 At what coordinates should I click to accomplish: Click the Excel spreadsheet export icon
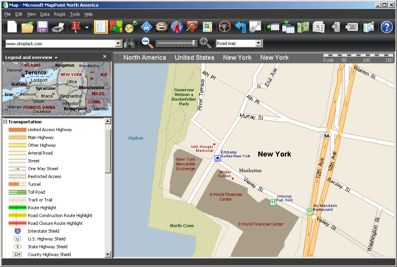318,27
